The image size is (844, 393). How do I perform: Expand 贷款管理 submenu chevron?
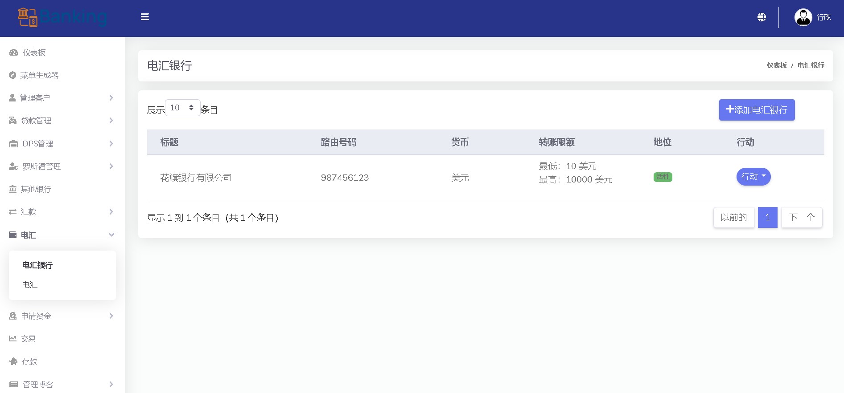click(111, 121)
